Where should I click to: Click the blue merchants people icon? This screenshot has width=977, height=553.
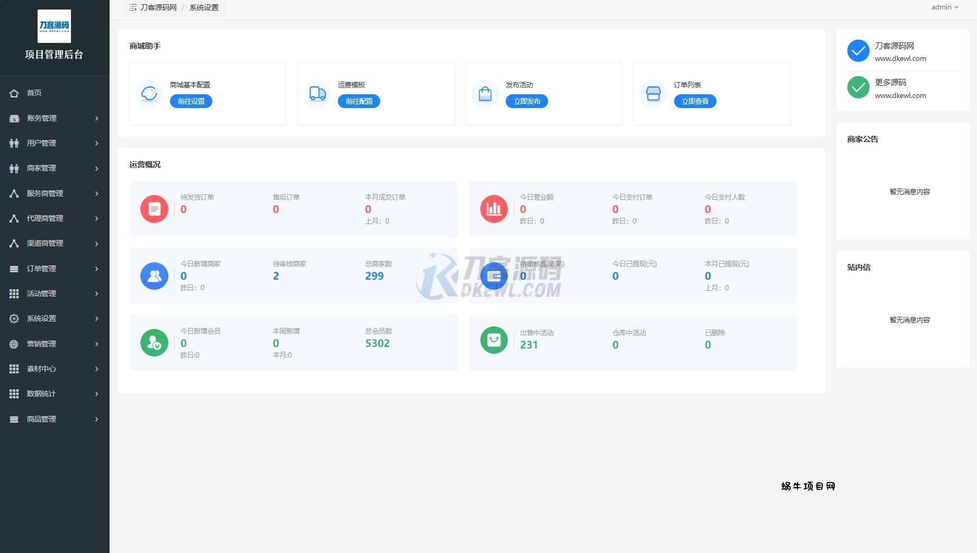click(x=154, y=276)
